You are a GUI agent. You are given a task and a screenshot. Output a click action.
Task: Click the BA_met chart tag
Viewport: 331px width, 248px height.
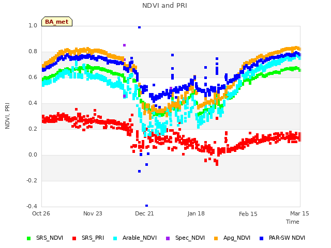point(57,22)
